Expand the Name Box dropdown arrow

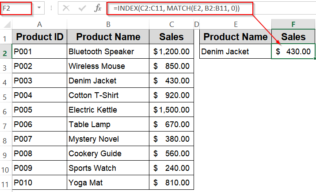pos(38,8)
